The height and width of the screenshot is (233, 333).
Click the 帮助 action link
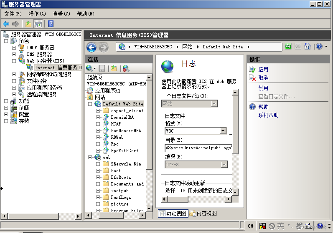pyautogui.click(x=263, y=107)
